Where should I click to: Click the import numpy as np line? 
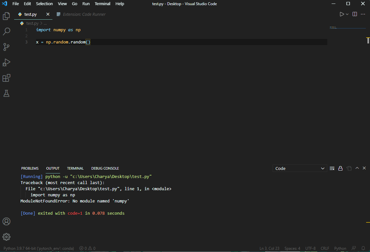[x=58, y=30]
